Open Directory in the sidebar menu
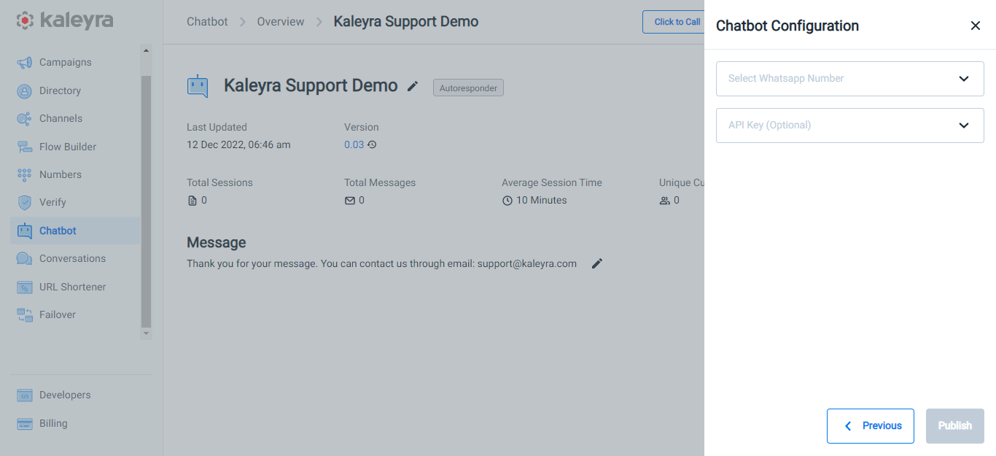996x456 pixels. click(75, 91)
